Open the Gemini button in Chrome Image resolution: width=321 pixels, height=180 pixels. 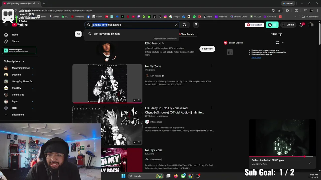(288, 3)
